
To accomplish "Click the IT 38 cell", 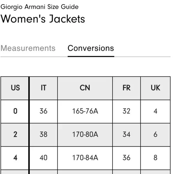I will coord(43,135).
